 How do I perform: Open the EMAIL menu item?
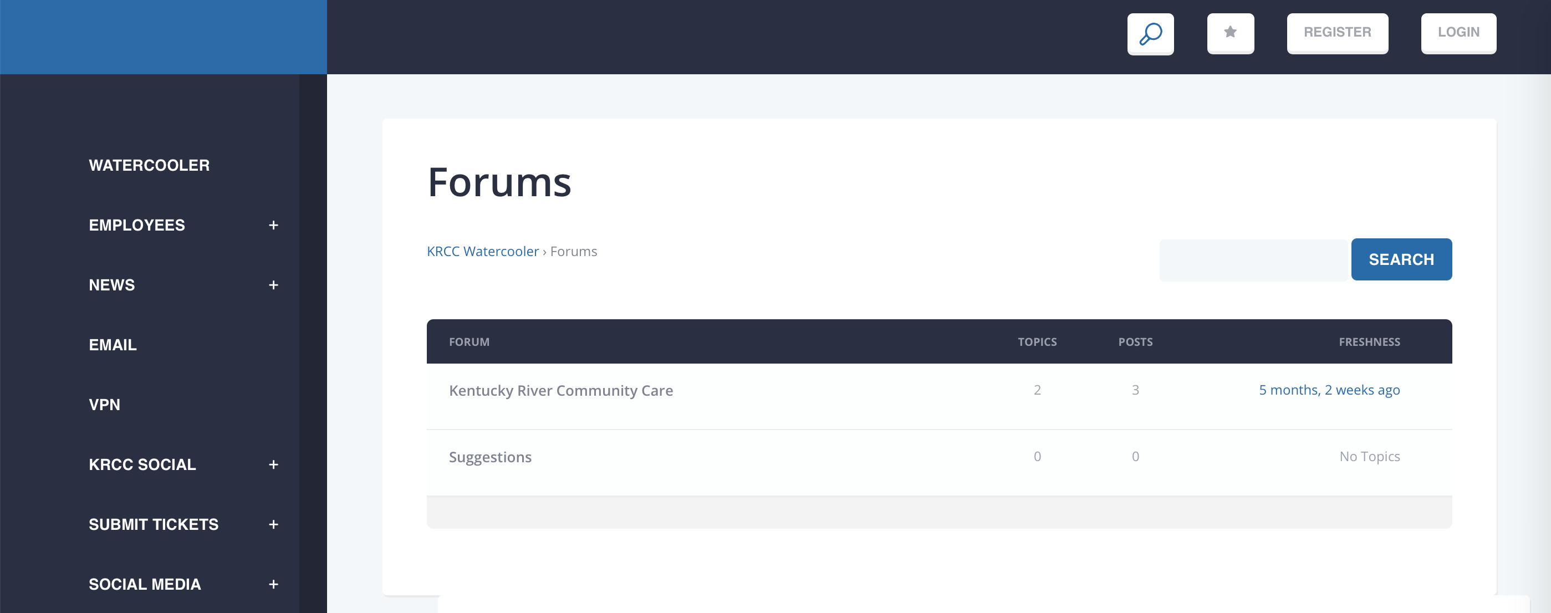[113, 344]
